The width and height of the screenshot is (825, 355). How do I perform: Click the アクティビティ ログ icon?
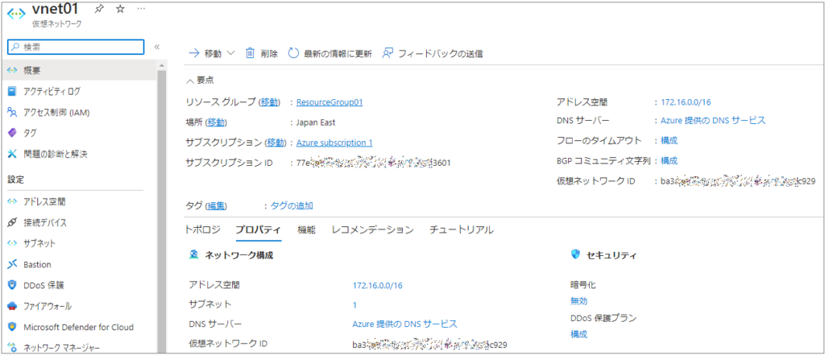pyautogui.click(x=13, y=92)
